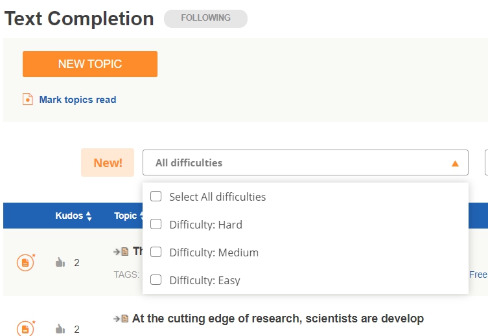Click the All difficulties combo box field
Screen dimensions: 488x336
[305, 162]
